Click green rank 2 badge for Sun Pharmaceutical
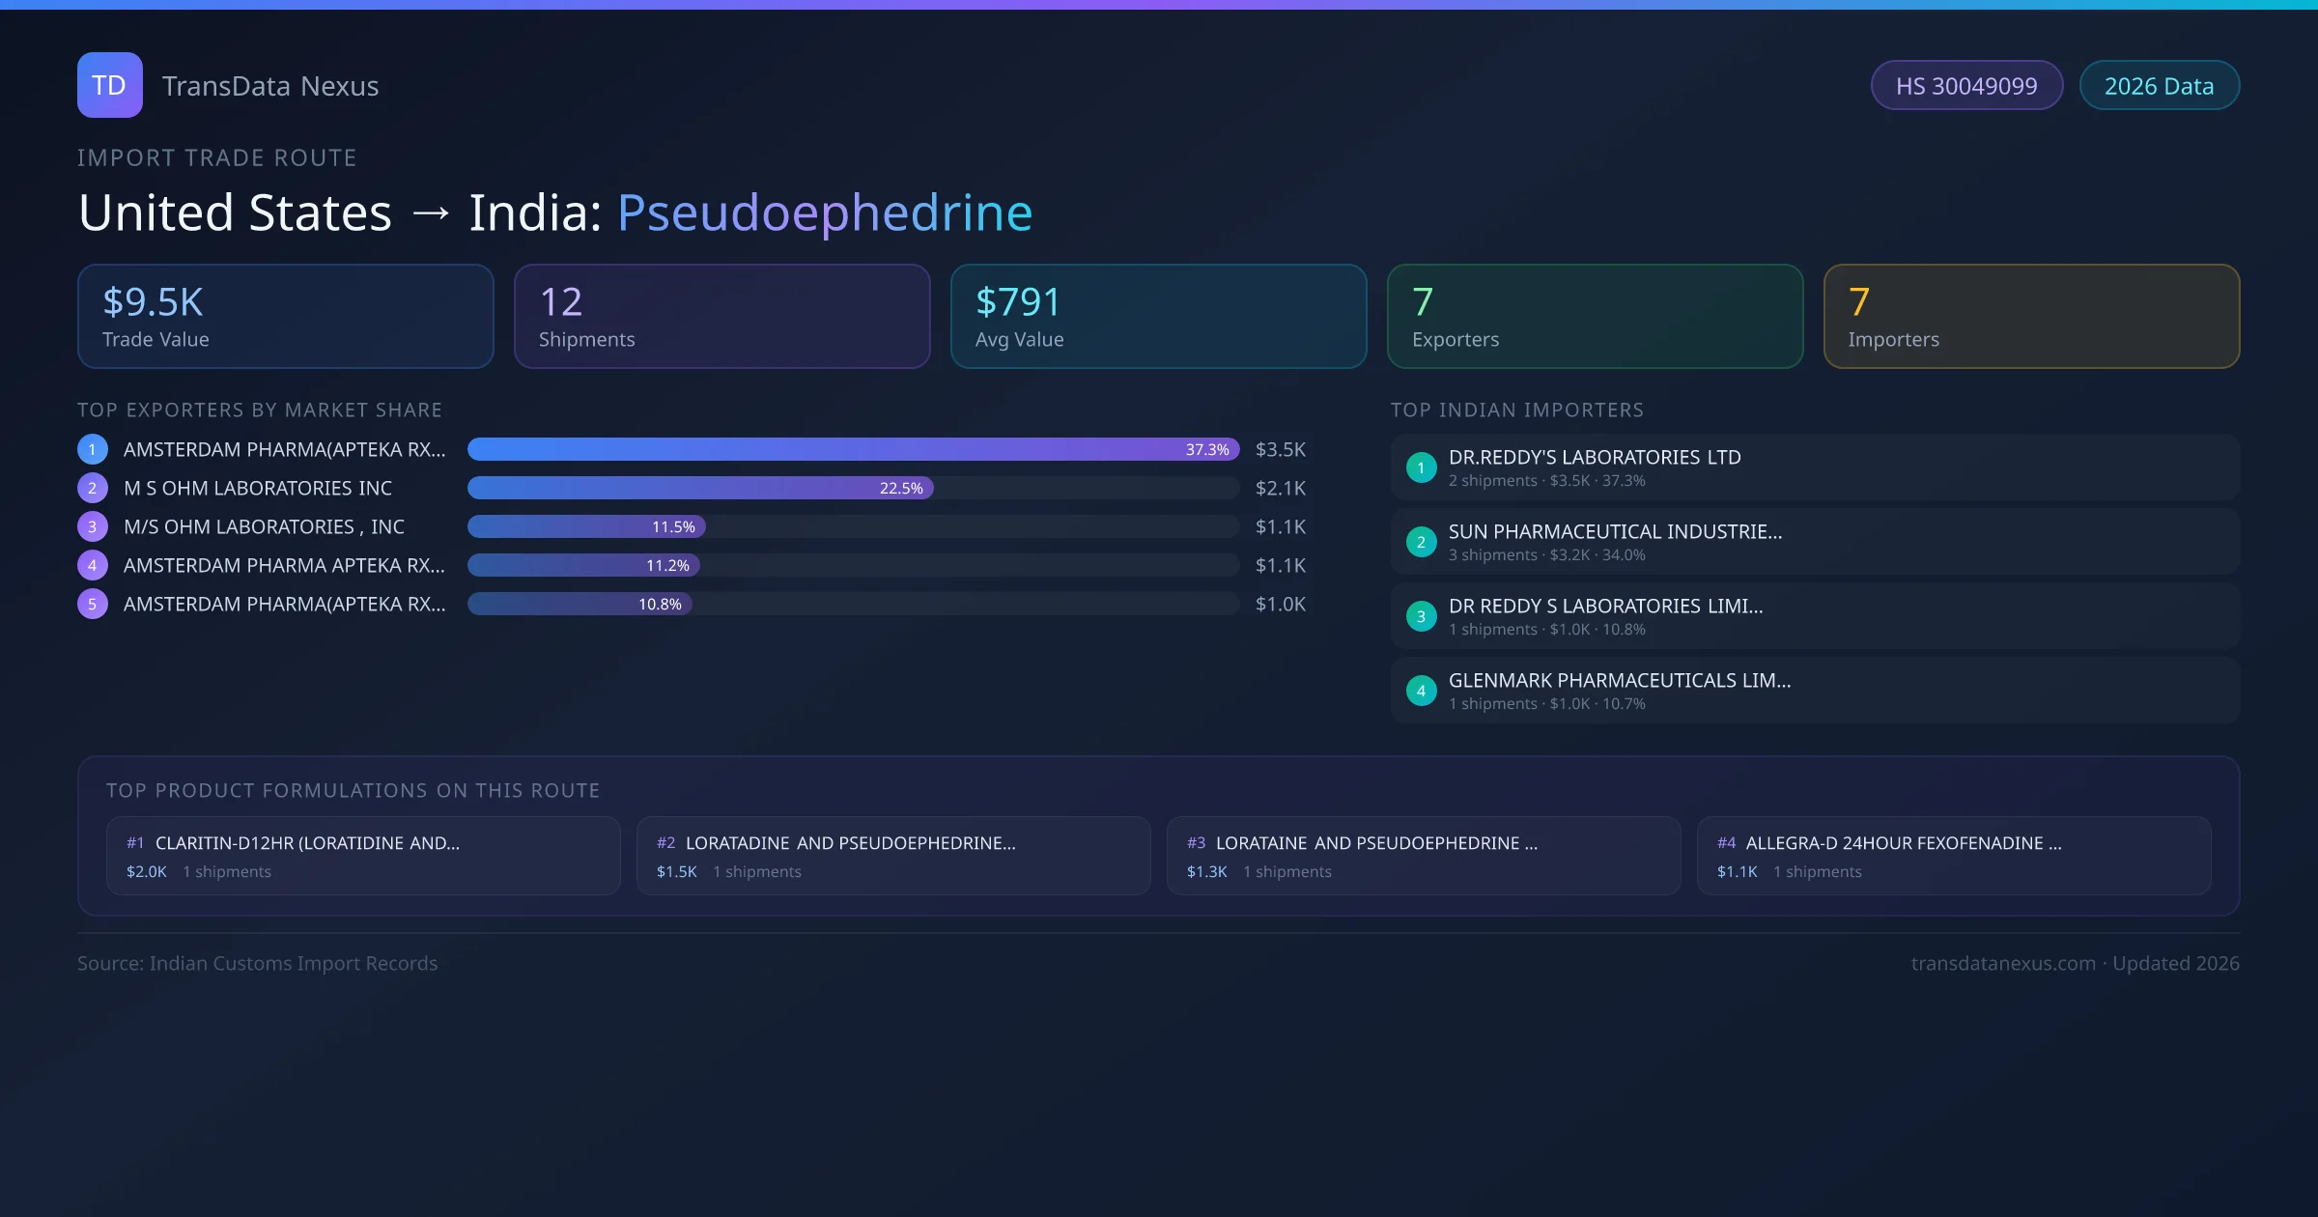 [1421, 542]
